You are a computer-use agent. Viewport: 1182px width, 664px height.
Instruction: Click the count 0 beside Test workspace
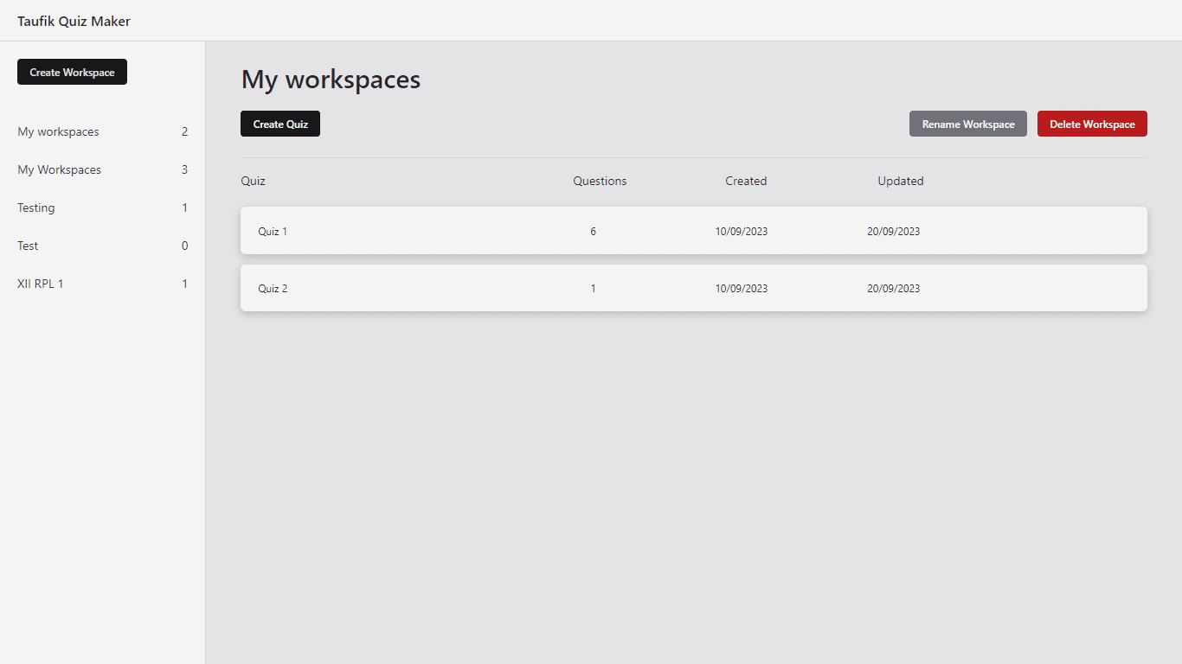[184, 246]
